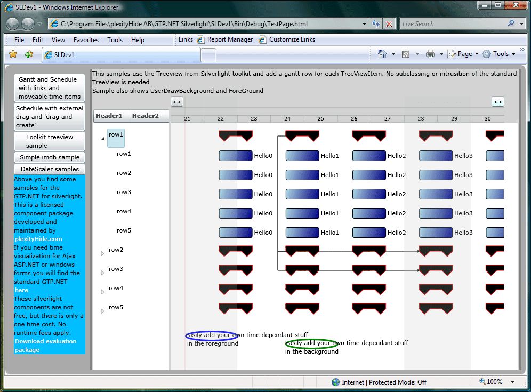
Task: Click the Internet zone globe icon
Action: click(335, 382)
